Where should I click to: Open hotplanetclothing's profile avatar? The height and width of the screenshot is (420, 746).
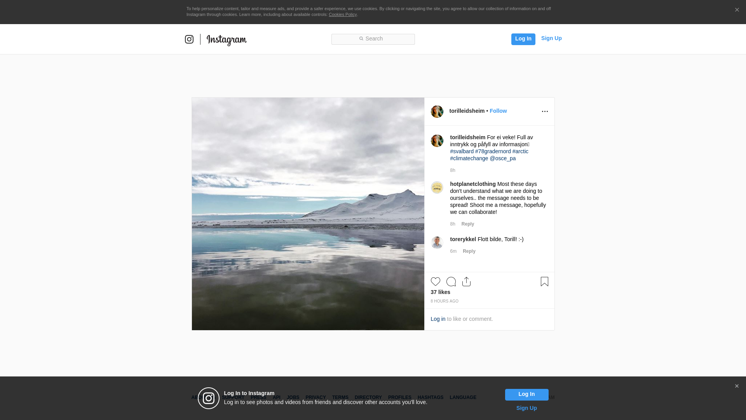click(437, 187)
